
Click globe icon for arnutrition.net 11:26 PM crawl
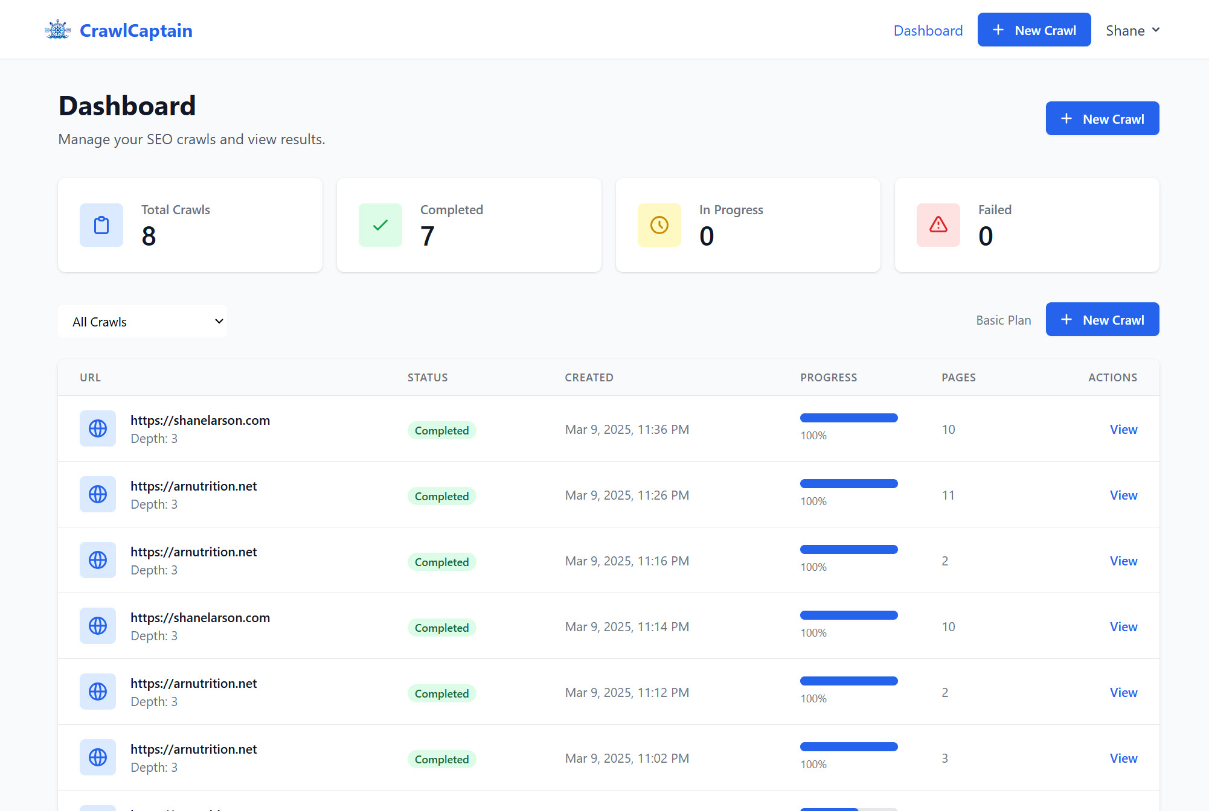(x=98, y=494)
